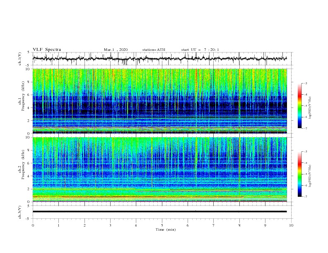This screenshot has height=253, width=328.
Task: Click the "4" kHz tick of ch.1 spectrogram
Action: 29,107
